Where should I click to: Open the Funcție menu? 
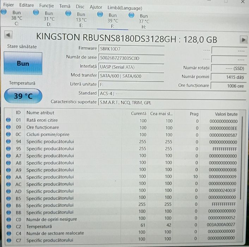[x=47, y=6]
